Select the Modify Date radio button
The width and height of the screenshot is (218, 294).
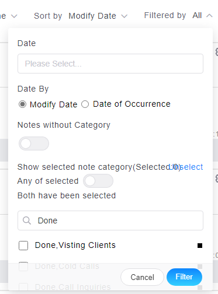(x=22, y=104)
